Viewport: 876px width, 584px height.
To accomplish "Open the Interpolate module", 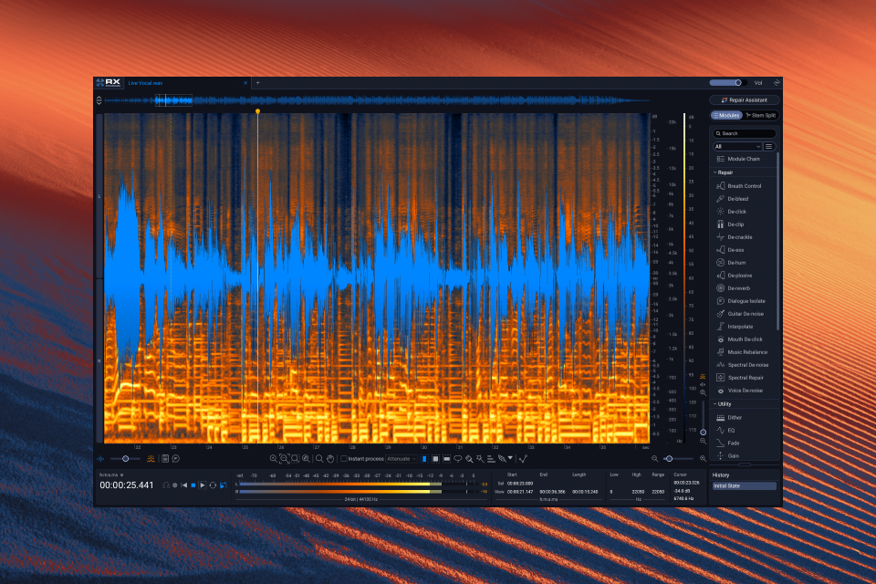I will 744,327.
